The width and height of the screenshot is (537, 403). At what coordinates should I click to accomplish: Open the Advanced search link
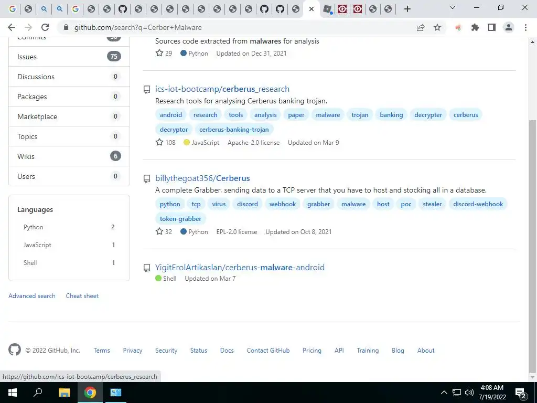(32, 296)
